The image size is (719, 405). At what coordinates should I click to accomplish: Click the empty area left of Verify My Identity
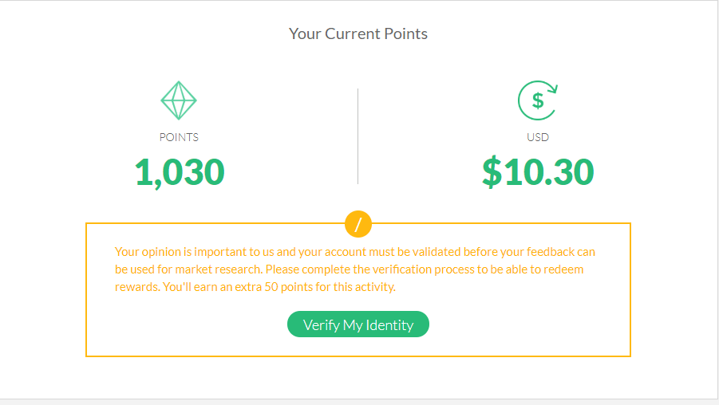[x=187, y=324]
